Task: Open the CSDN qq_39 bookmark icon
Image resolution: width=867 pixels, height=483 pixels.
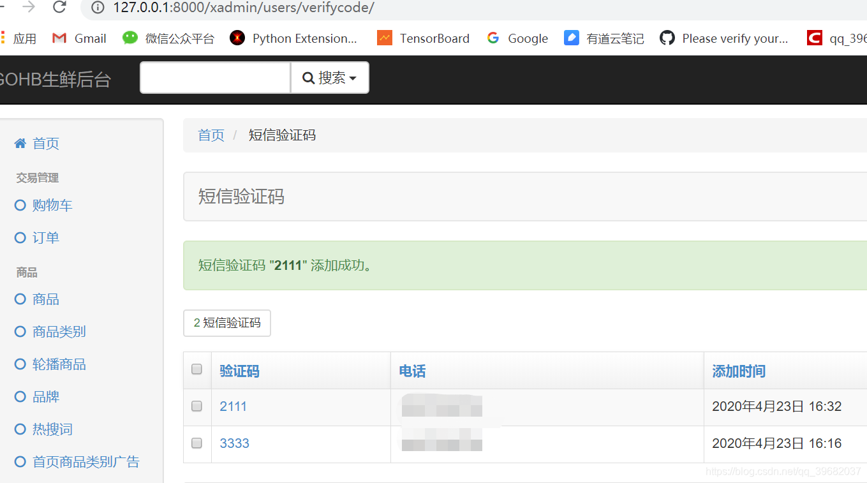Action: [815, 38]
